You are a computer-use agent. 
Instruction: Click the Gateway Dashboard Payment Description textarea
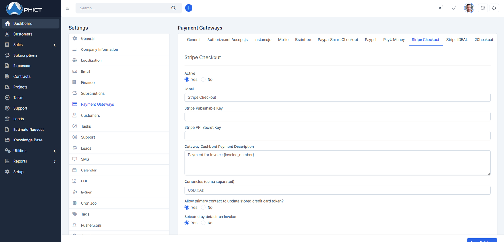click(x=337, y=163)
